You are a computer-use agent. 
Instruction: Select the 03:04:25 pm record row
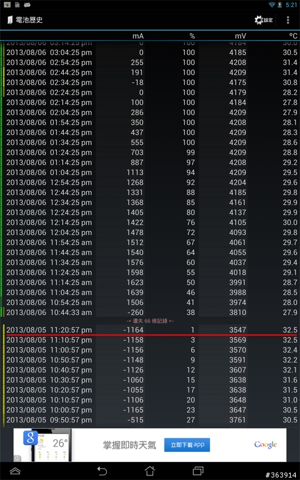click(150, 52)
